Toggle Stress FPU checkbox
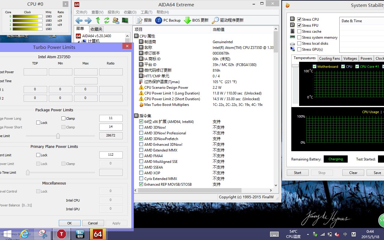Viewport: 384px width, 240px height. pyautogui.click(x=299, y=25)
